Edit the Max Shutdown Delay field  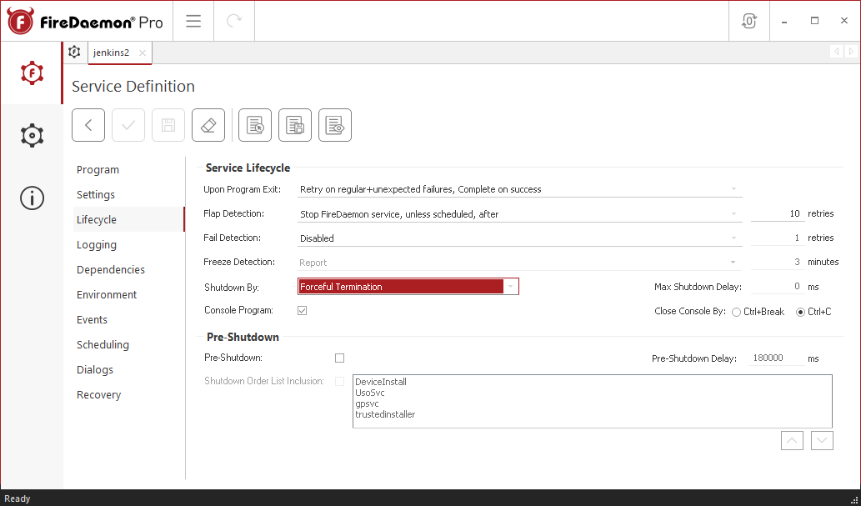tap(778, 286)
